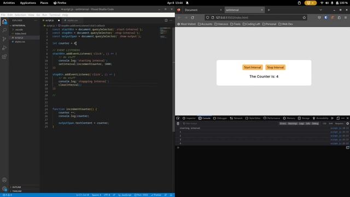Open the Console settings gear

(x=348, y=124)
